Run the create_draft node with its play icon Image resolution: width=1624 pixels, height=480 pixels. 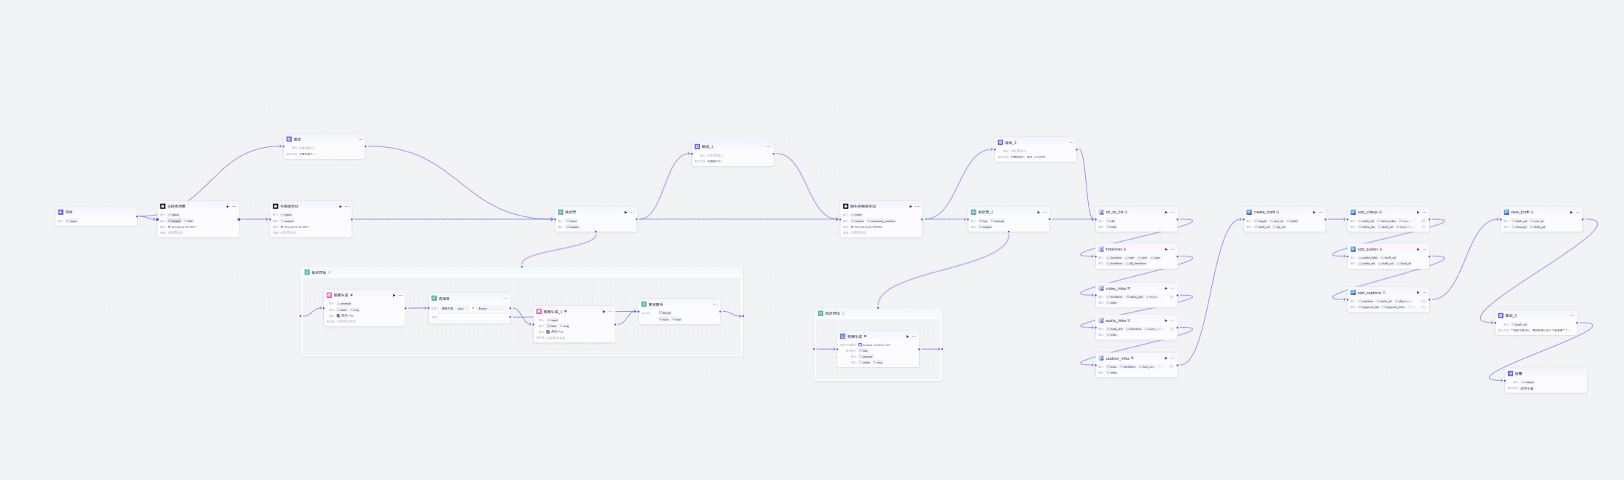(1314, 213)
